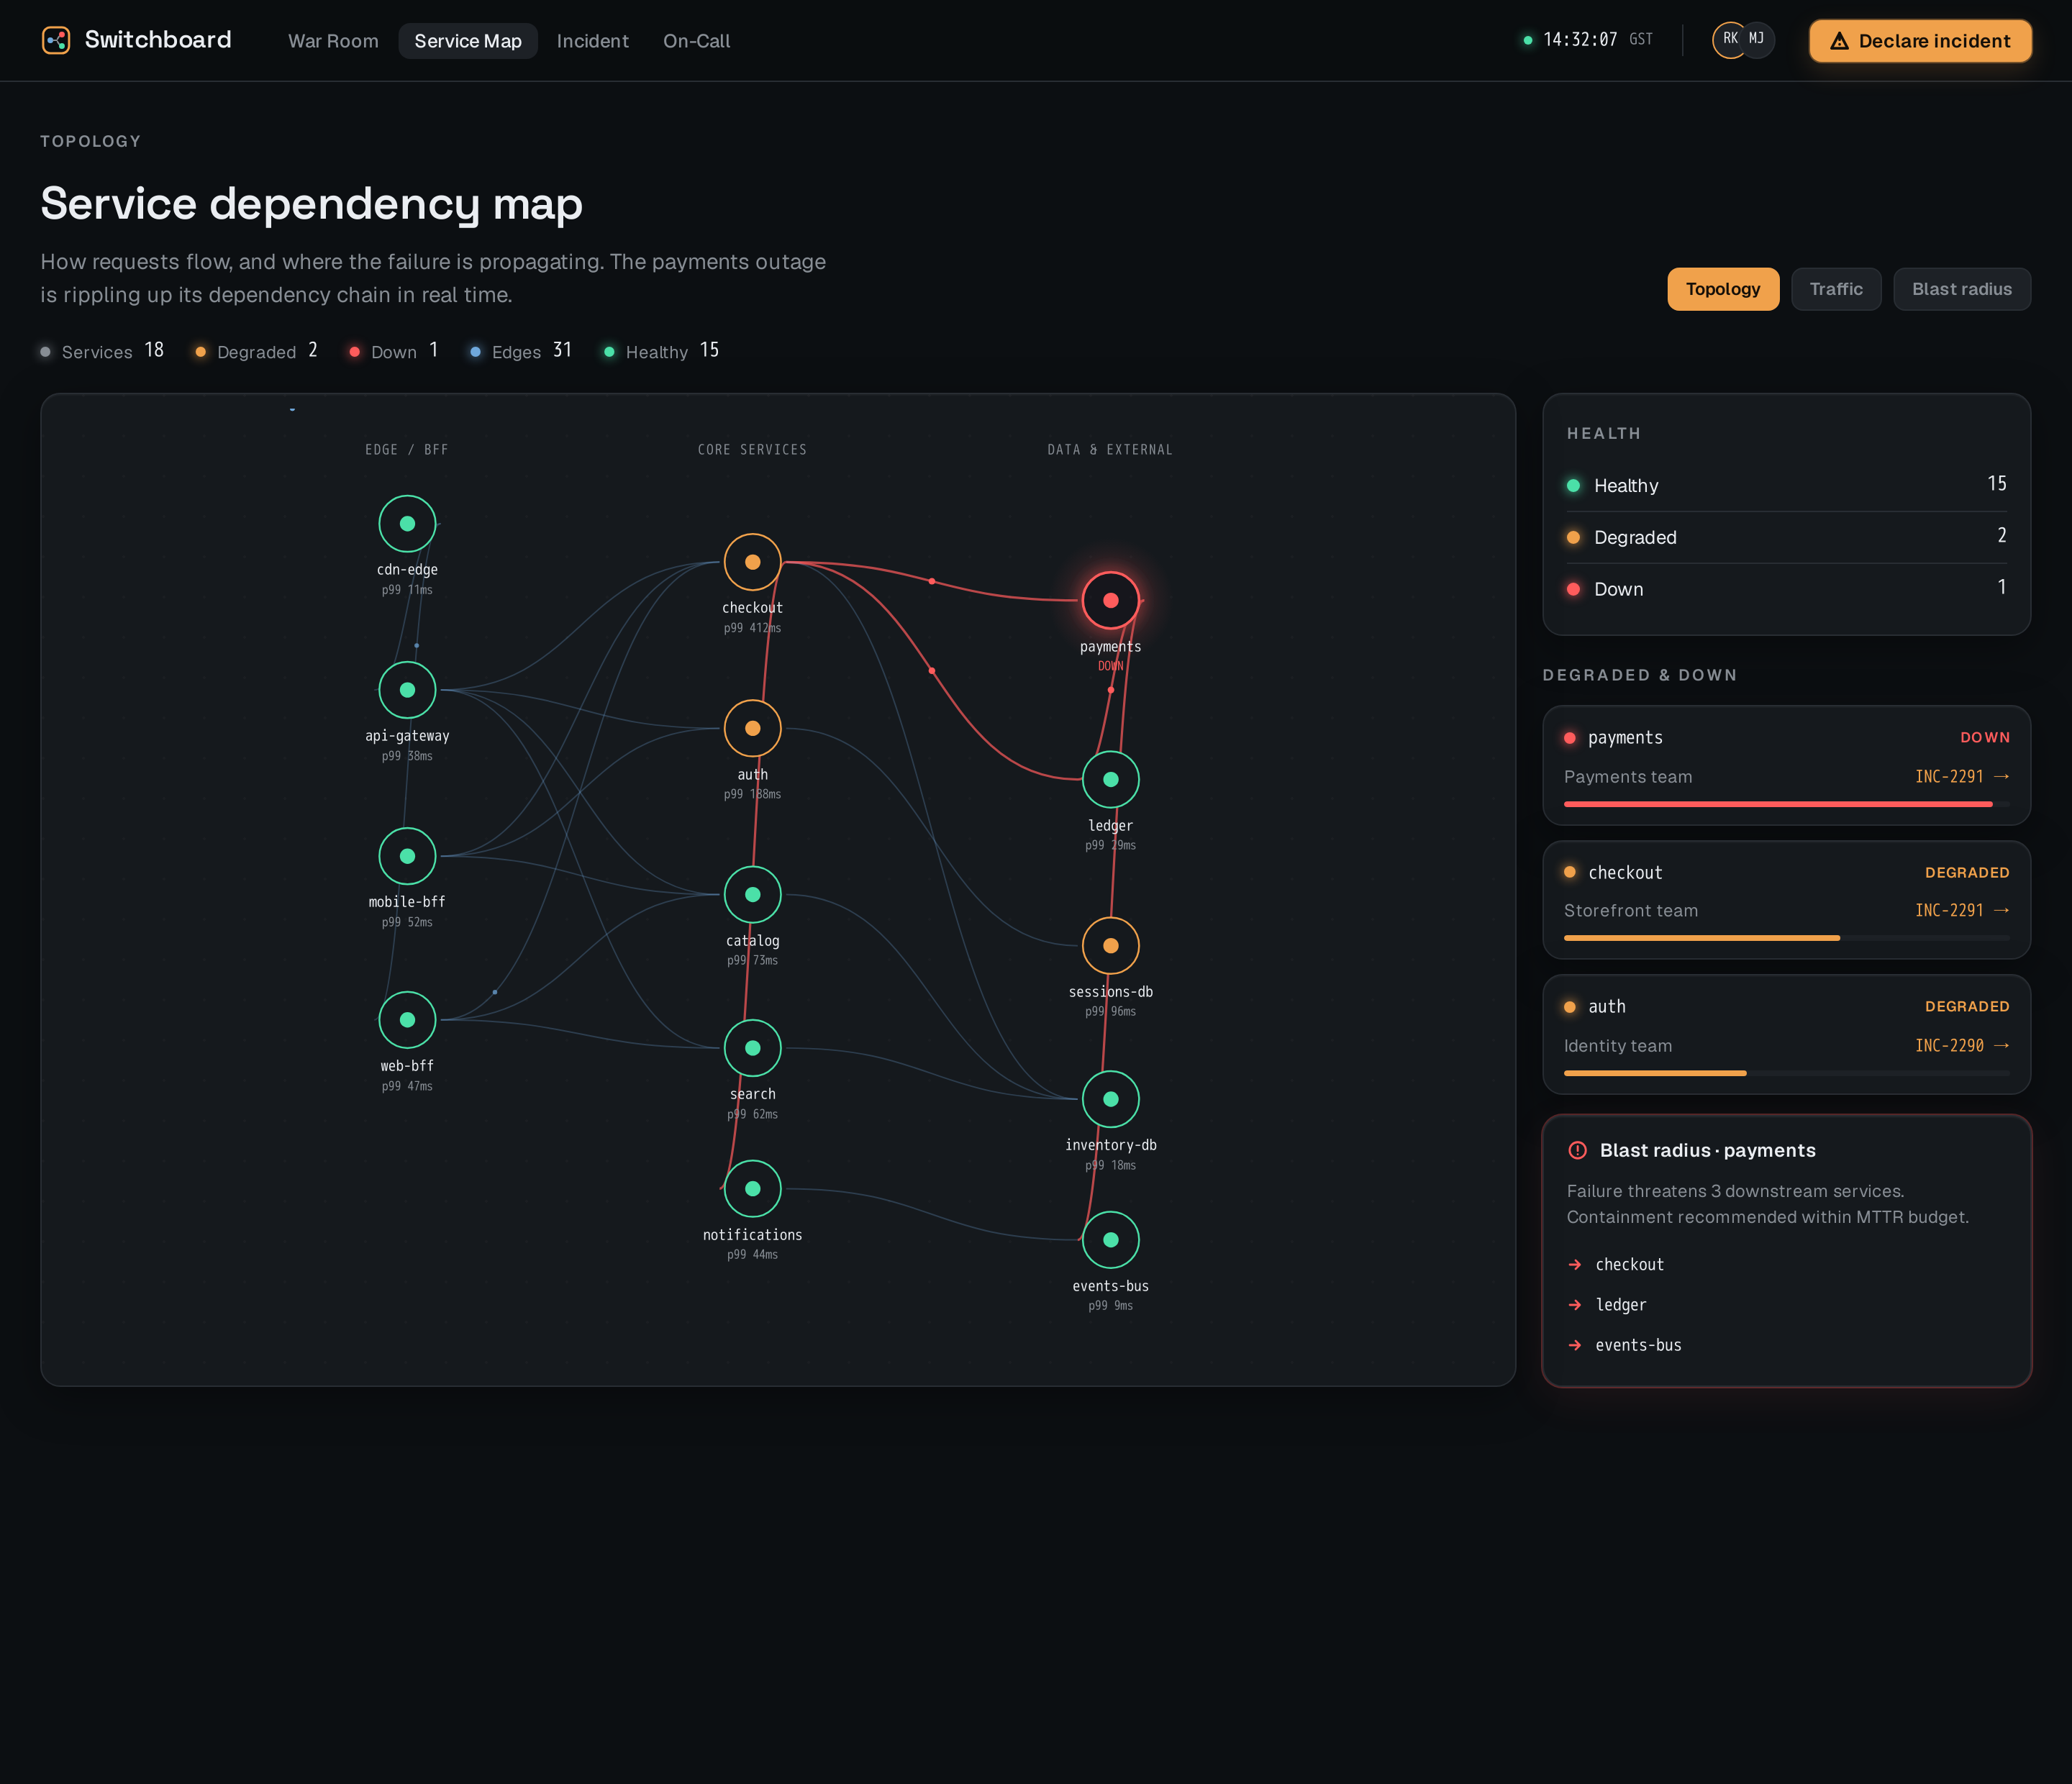Click Down row in Health panel
Image resolution: width=2072 pixels, height=1784 pixels.
click(1786, 589)
